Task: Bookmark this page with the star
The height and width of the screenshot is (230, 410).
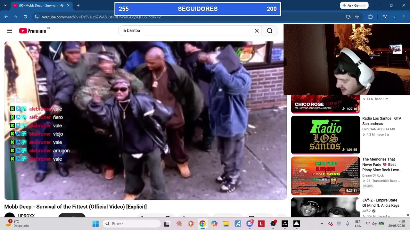Action: (357, 17)
